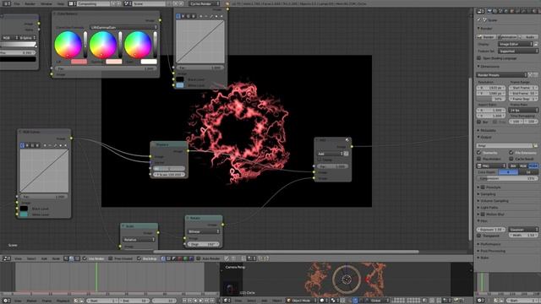Viewport: 541px width, 304px height.
Task: Toggle the Overwrite output checkbox
Action: point(479,152)
